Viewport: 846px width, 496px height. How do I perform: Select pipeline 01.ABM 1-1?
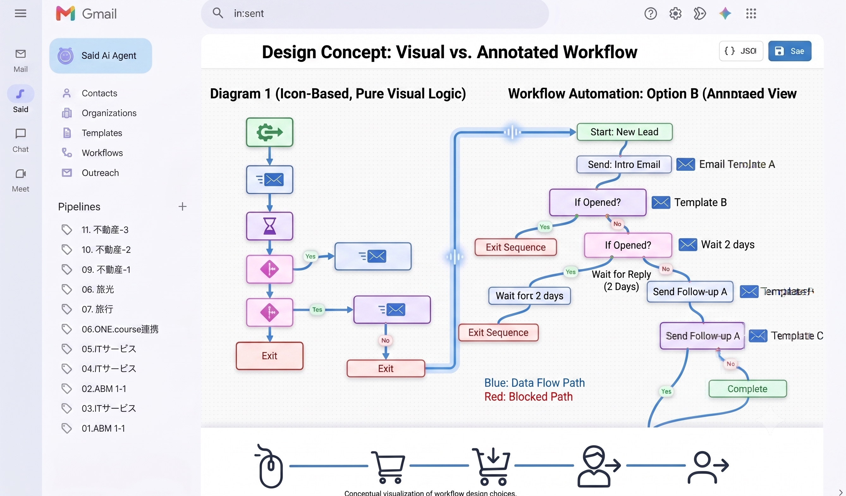click(x=93, y=428)
